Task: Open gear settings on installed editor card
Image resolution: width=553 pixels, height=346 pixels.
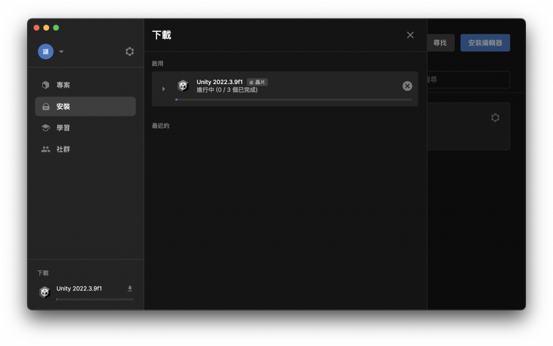Action: [495, 117]
